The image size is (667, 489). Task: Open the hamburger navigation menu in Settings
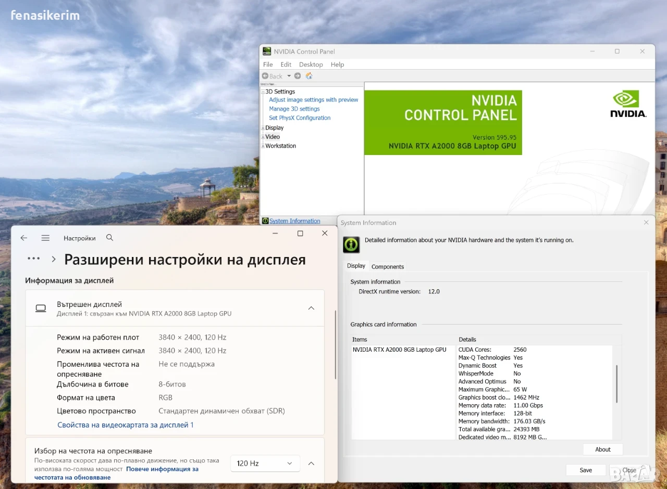[x=45, y=238]
